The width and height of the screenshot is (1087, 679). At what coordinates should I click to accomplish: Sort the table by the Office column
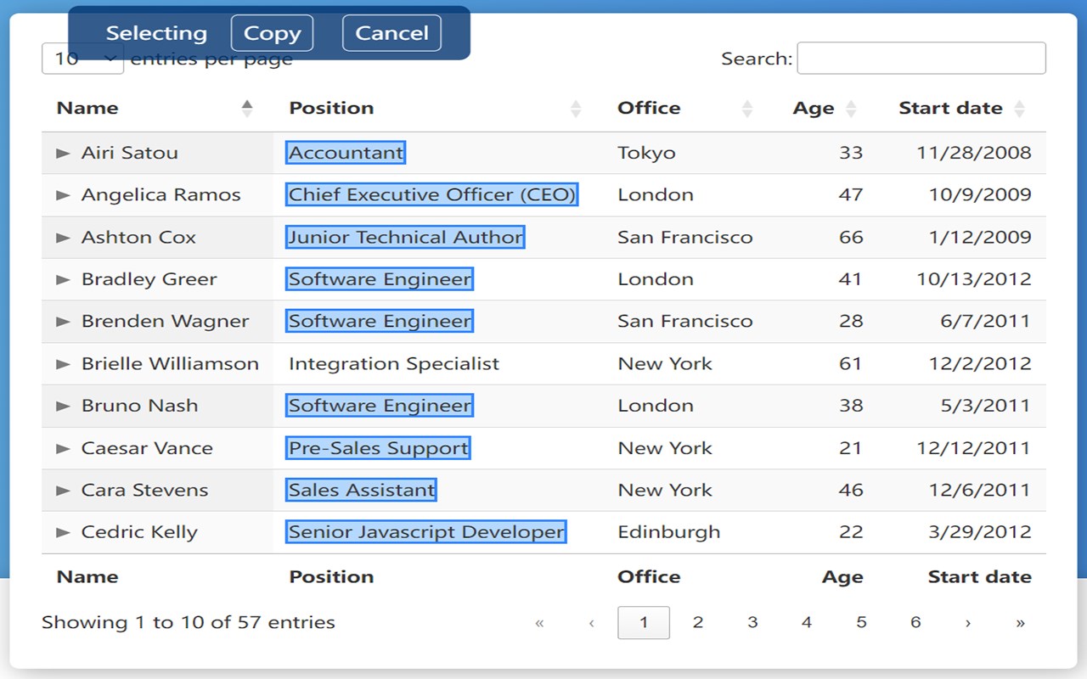pos(649,108)
